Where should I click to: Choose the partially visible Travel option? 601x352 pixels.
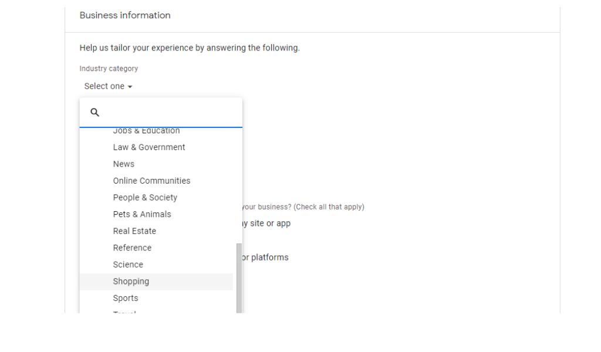124,312
